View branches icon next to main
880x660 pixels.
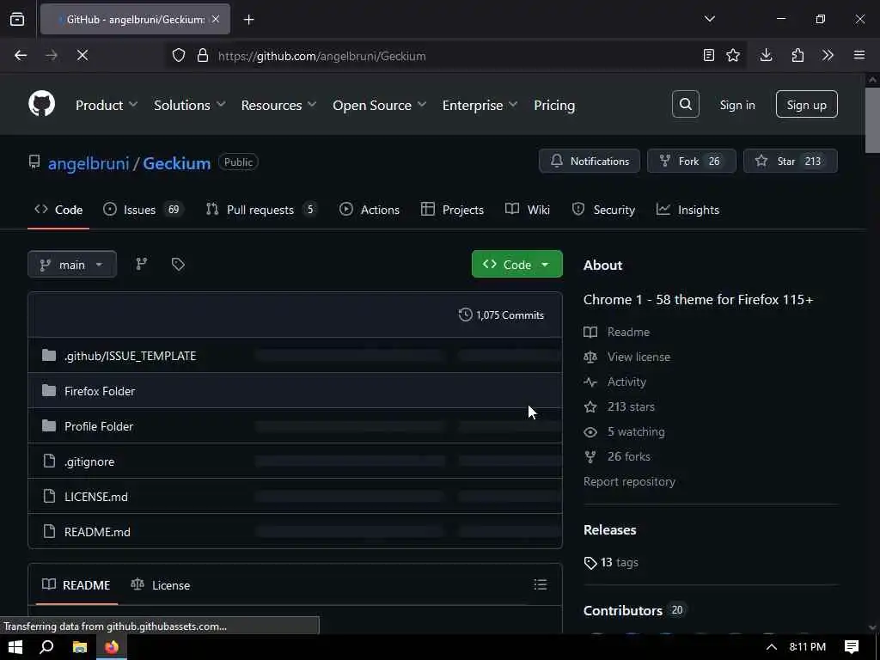tap(142, 265)
